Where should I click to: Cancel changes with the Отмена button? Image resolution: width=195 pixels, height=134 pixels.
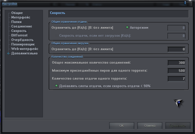(x=150, y=126)
